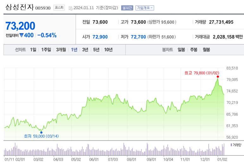Click the 12/01 x-axis date label
The image size is (244, 167).
(205, 159)
